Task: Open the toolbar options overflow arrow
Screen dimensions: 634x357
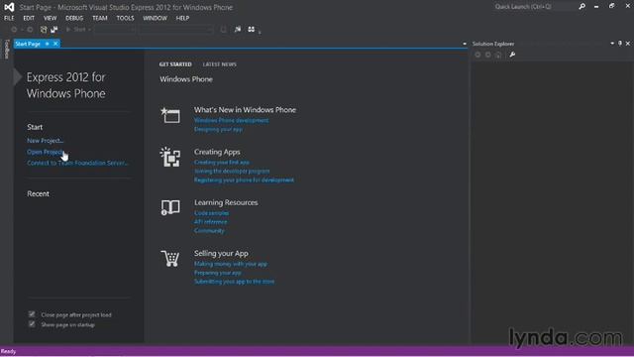Action: [x=260, y=32]
